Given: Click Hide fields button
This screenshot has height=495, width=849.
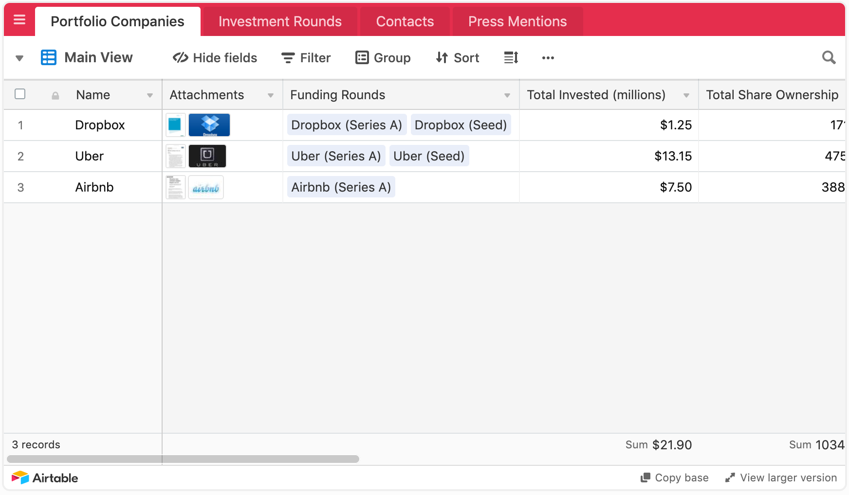Looking at the screenshot, I should (x=215, y=58).
